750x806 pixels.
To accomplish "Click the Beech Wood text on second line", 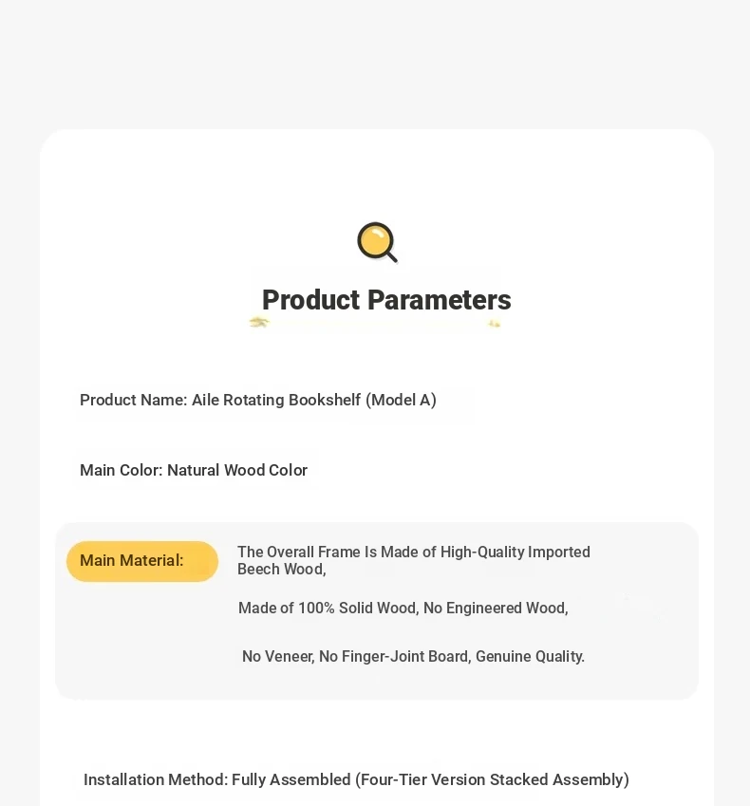I will 282,569.
